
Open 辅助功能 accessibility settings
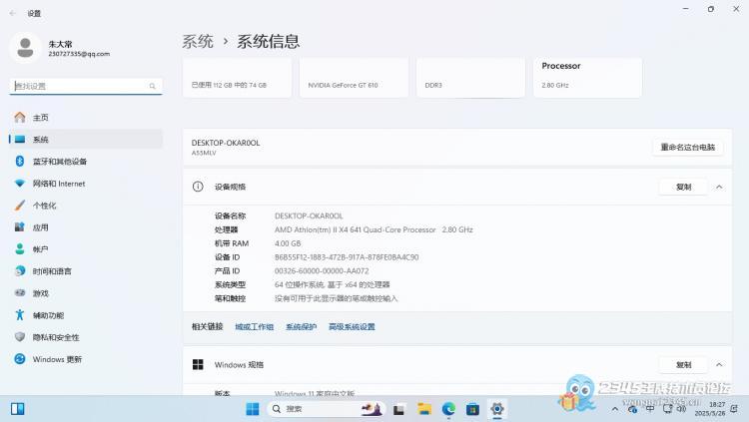tap(86, 315)
